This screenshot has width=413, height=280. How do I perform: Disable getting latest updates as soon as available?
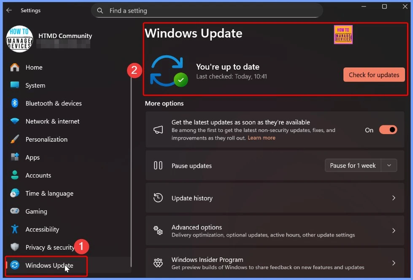coord(388,129)
